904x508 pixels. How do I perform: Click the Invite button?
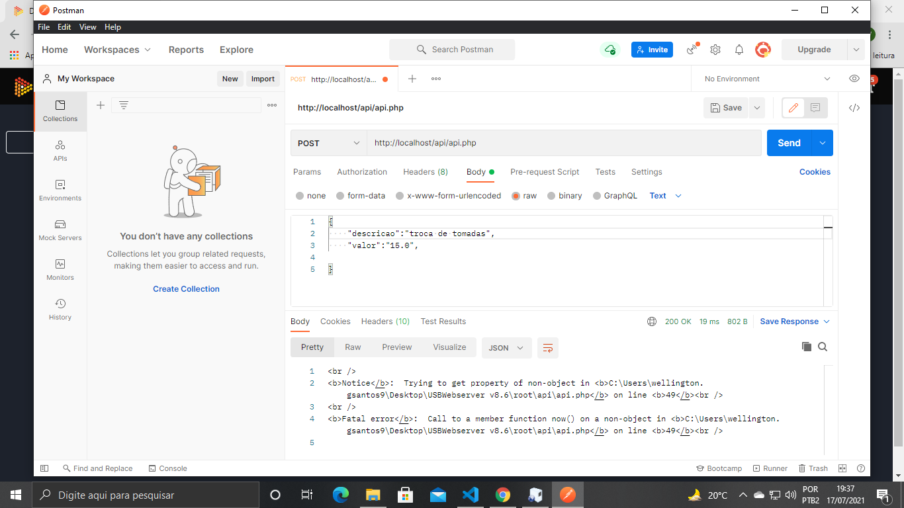[652, 50]
